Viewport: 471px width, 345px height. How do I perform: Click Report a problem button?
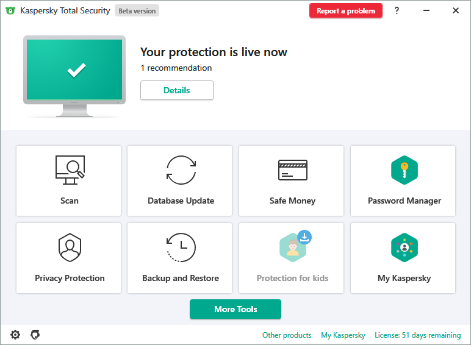point(346,11)
